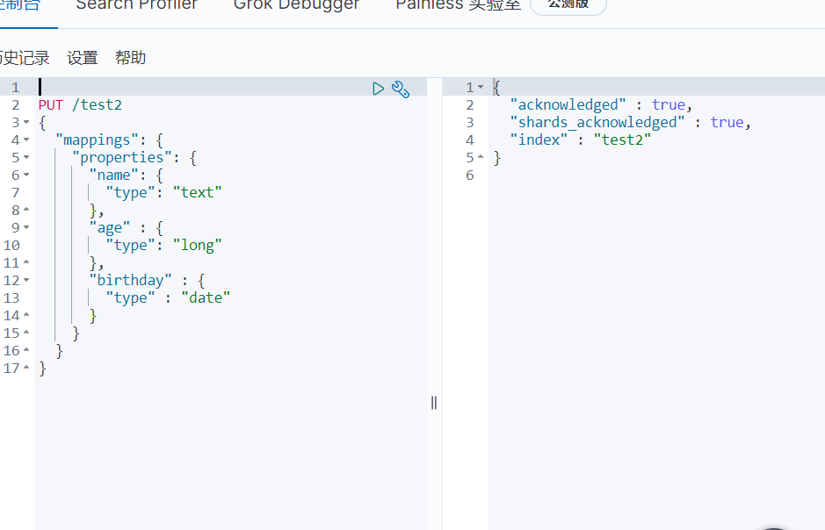The width and height of the screenshot is (825, 530).
Task: Click the fold marker on request line 17
Action: tap(26, 369)
